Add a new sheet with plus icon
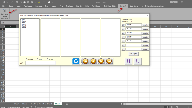The width and height of the screenshot is (192, 108). coord(67,104)
